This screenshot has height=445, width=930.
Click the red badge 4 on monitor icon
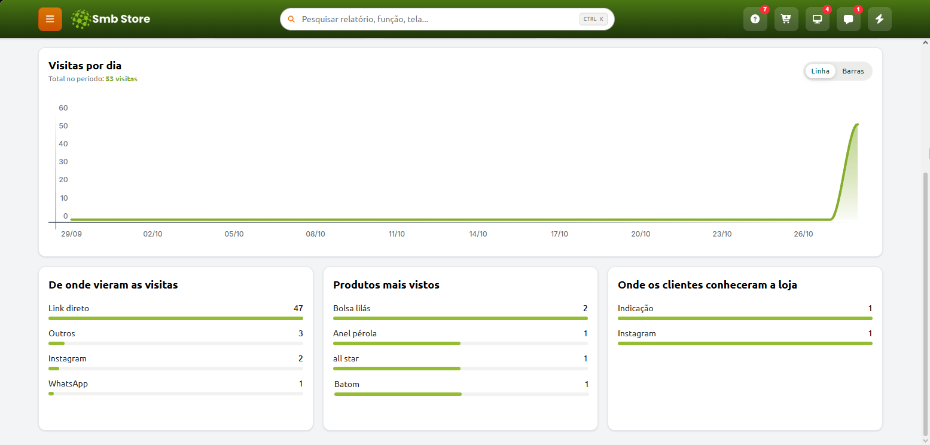(827, 10)
